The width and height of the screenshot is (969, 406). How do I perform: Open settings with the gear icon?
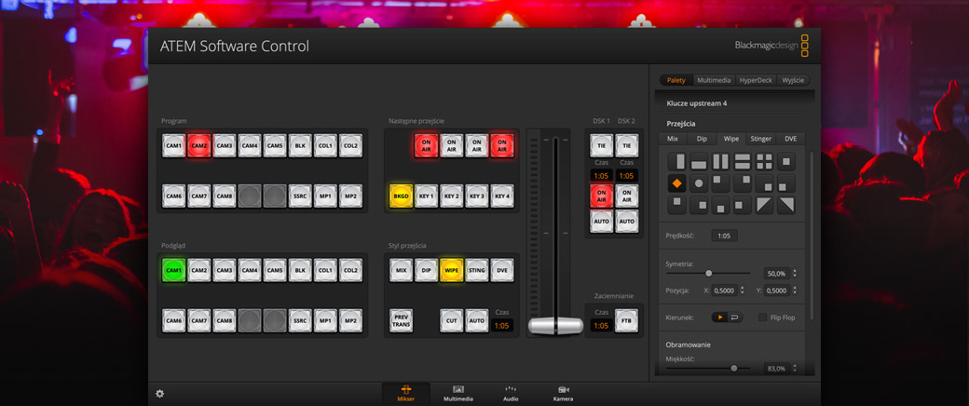pyautogui.click(x=159, y=393)
